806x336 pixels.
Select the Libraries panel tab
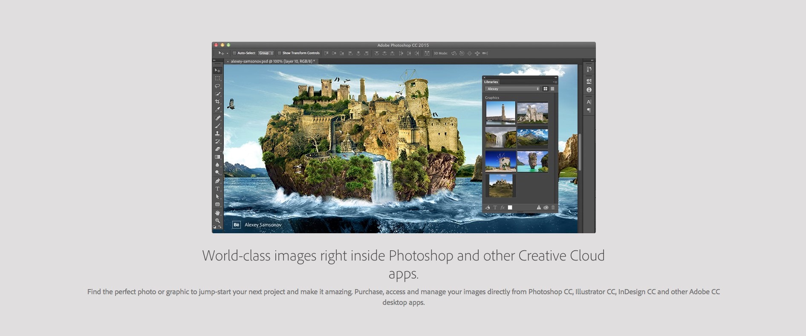tap(491, 82)
